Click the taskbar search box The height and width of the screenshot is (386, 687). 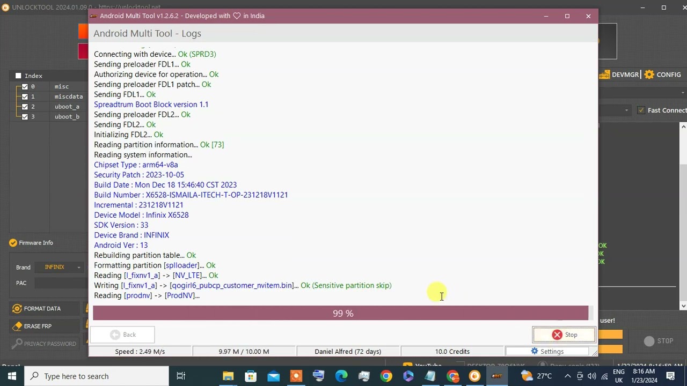click(x=97, y=376)
